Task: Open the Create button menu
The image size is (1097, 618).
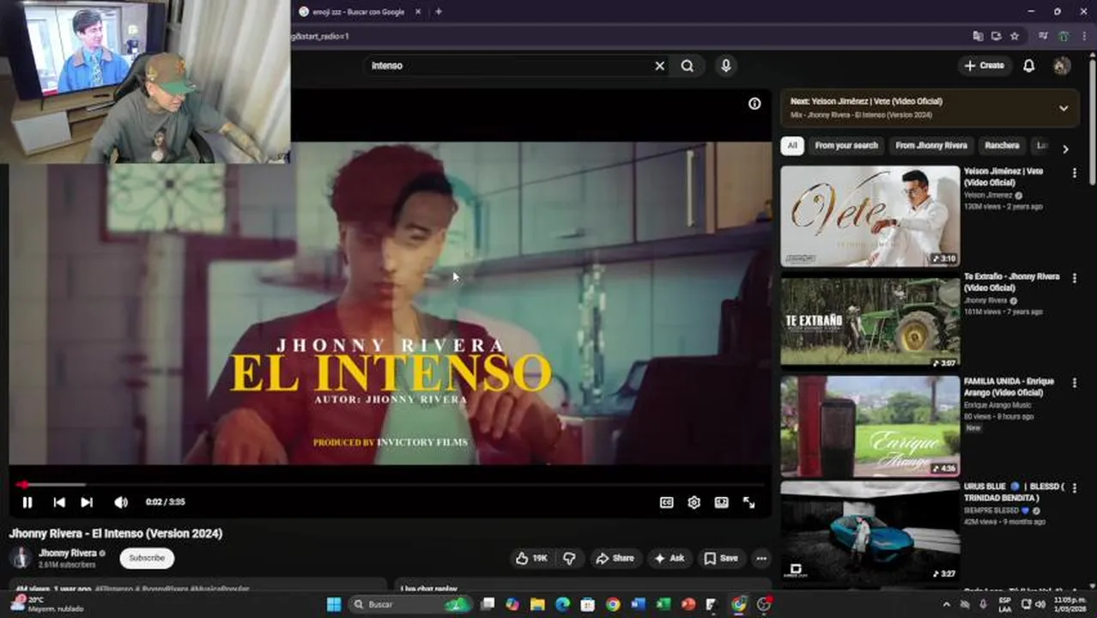Action: [985, 65]
